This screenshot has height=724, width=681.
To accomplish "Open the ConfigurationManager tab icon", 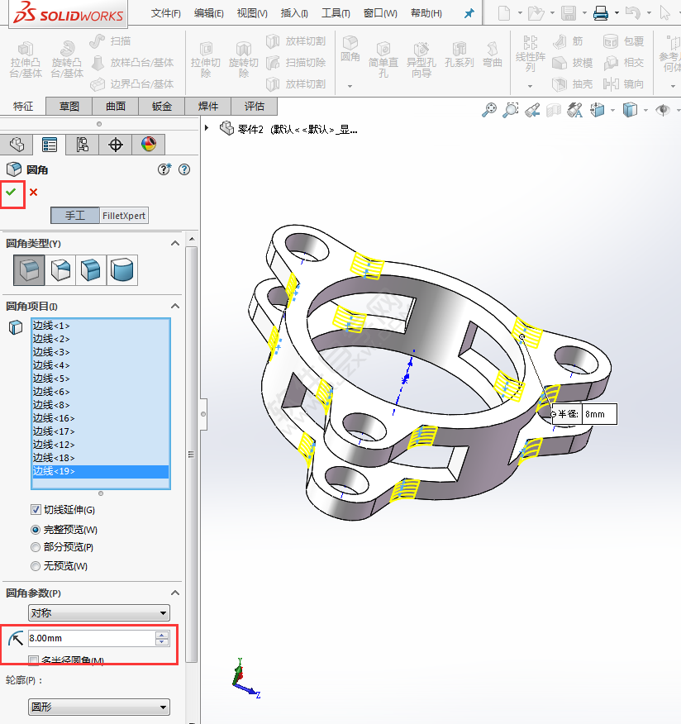I will tap(82, 145).
